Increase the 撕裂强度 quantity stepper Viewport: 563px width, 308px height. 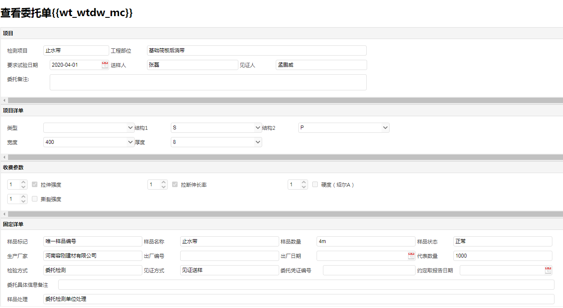[x=23, y=197]
